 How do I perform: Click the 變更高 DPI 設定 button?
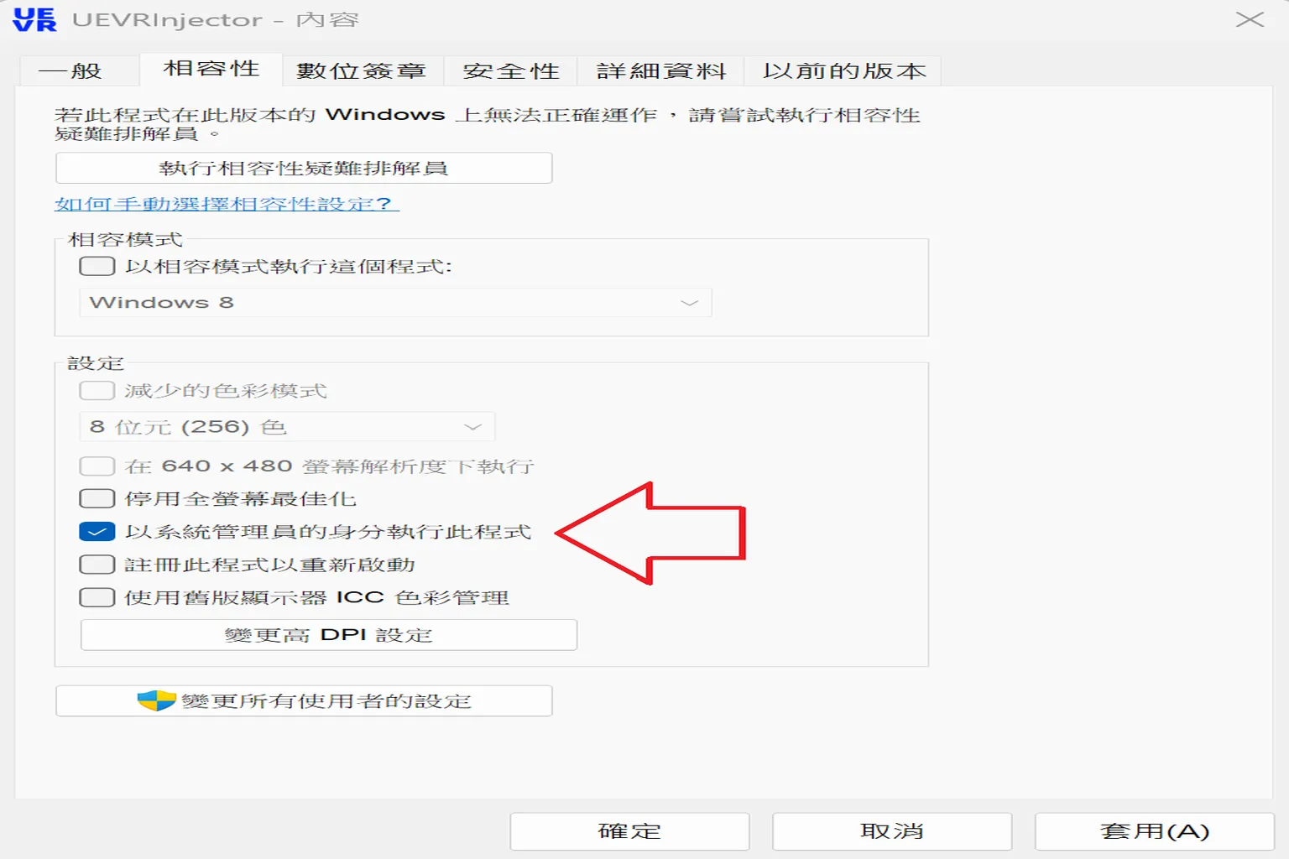[x=329, y=635]
